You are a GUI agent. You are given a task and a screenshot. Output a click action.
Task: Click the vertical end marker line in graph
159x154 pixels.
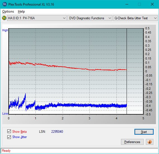(127, 71)
